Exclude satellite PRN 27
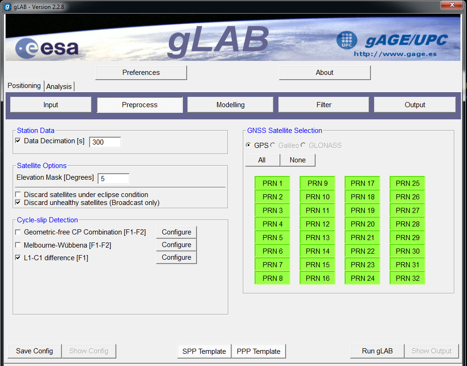Image resolution: width=467 pixels, height=366 pixels. pyautogui.click(x=407, y=211)
